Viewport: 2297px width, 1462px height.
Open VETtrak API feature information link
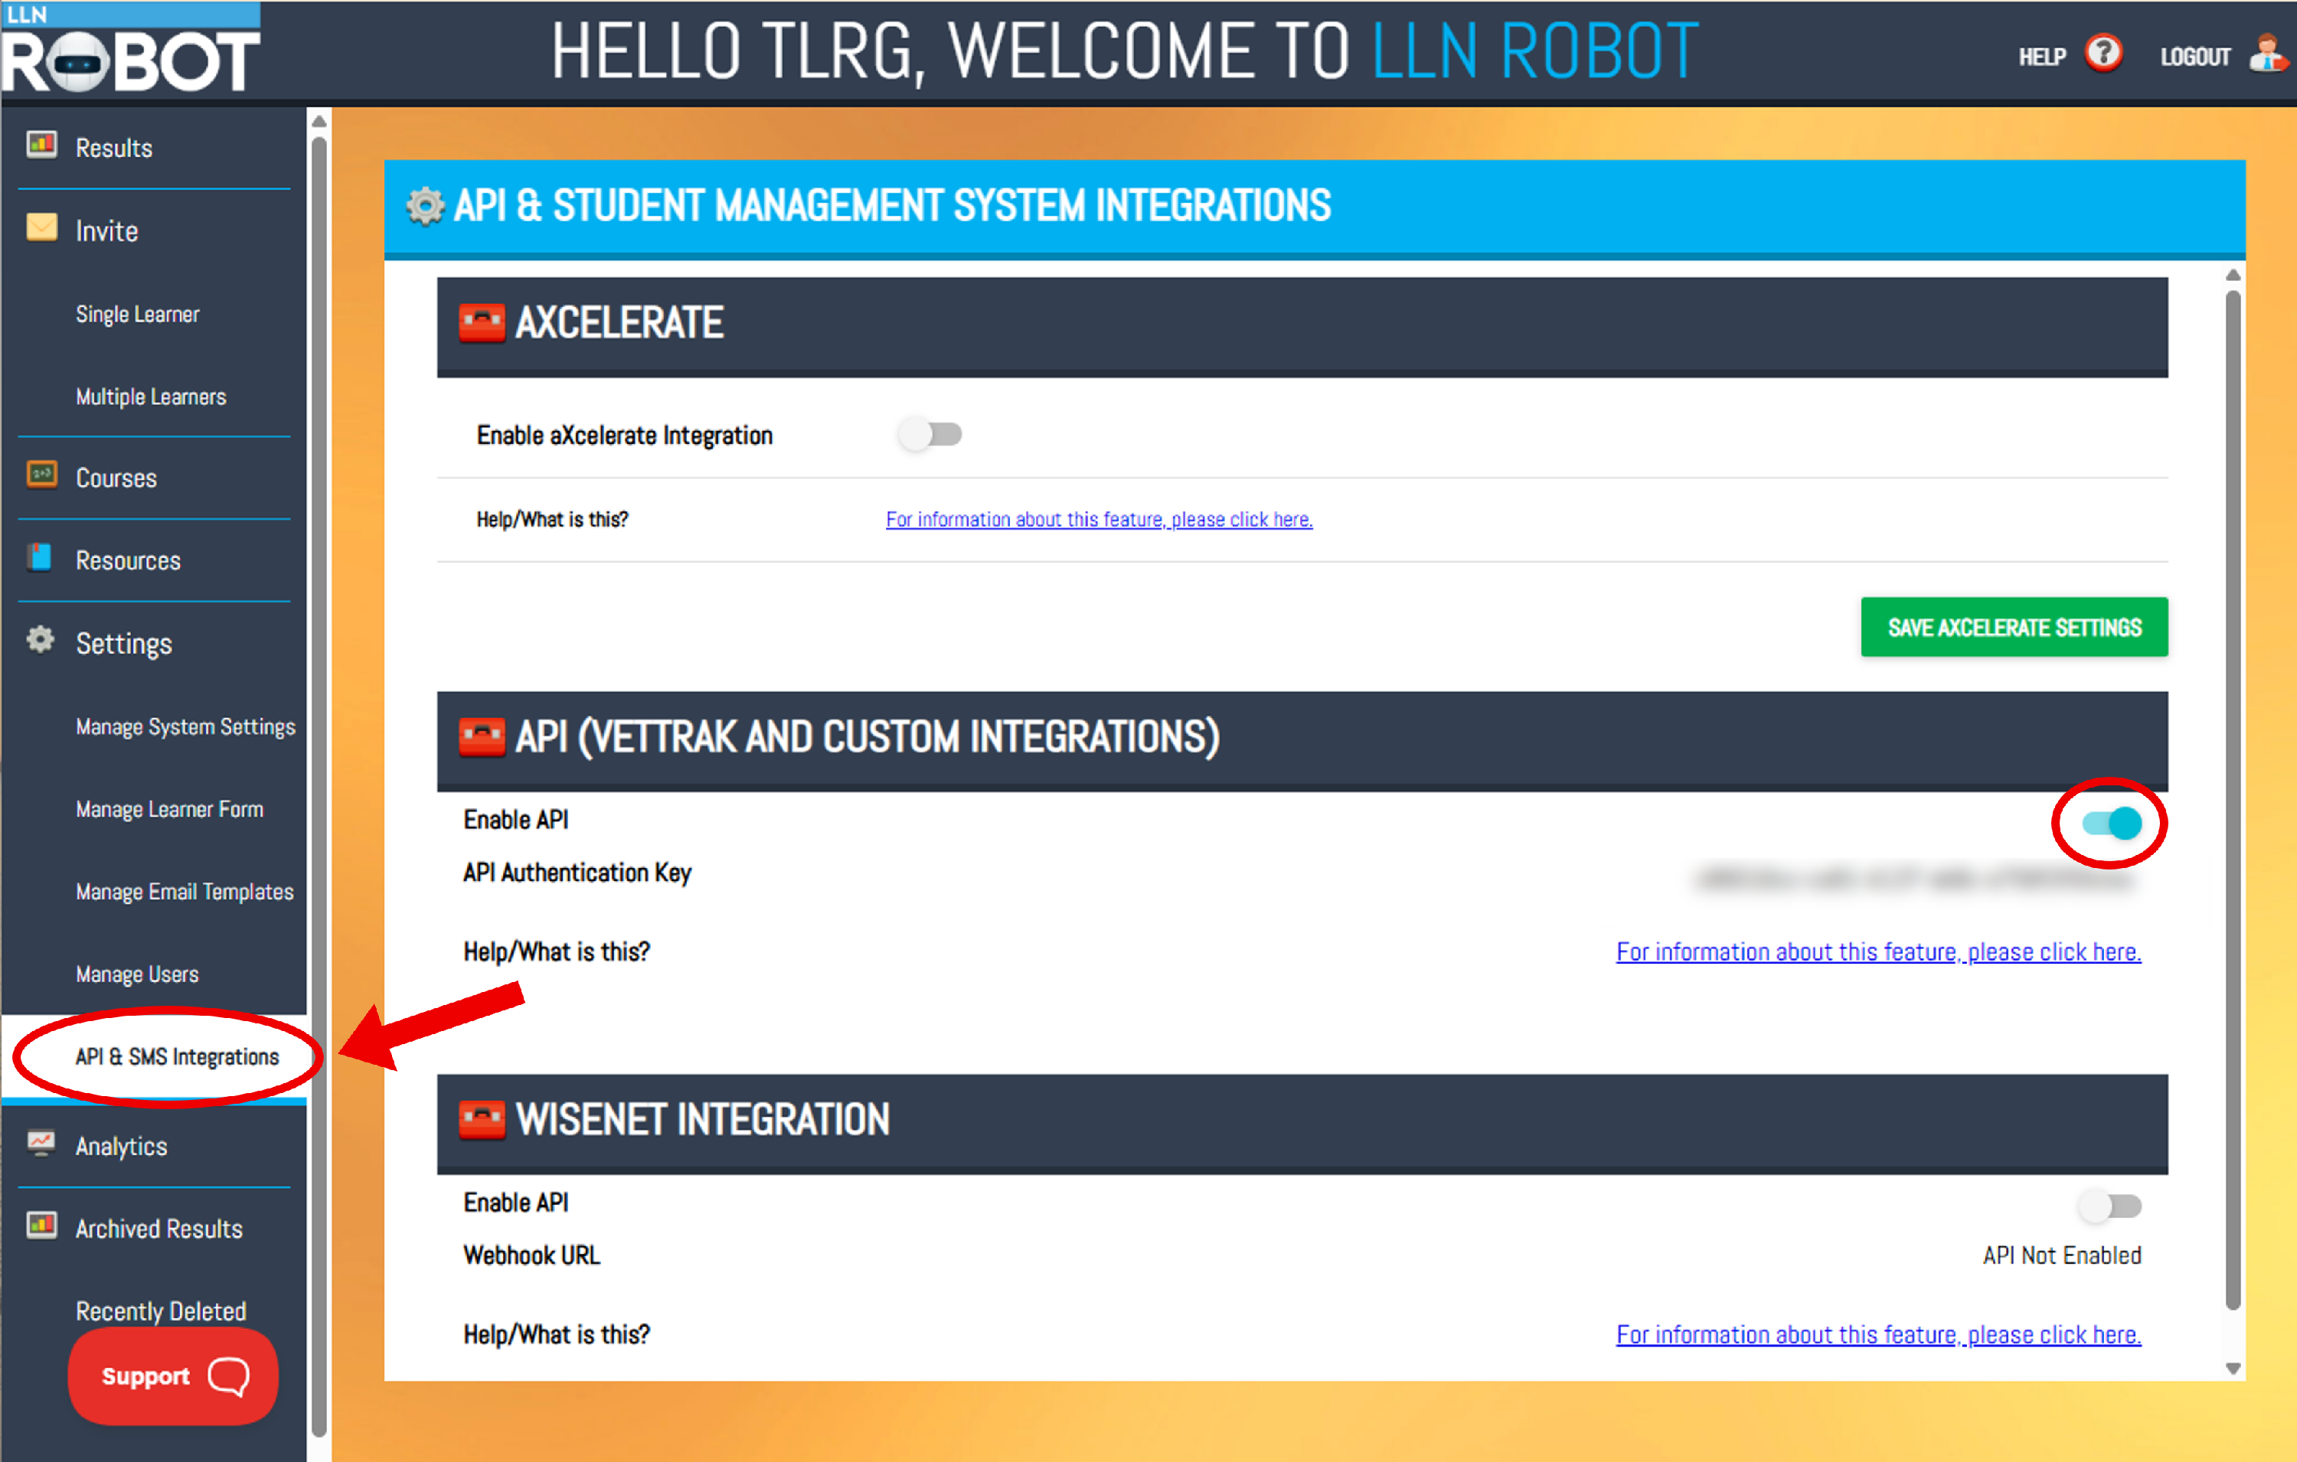[1878, 951]
